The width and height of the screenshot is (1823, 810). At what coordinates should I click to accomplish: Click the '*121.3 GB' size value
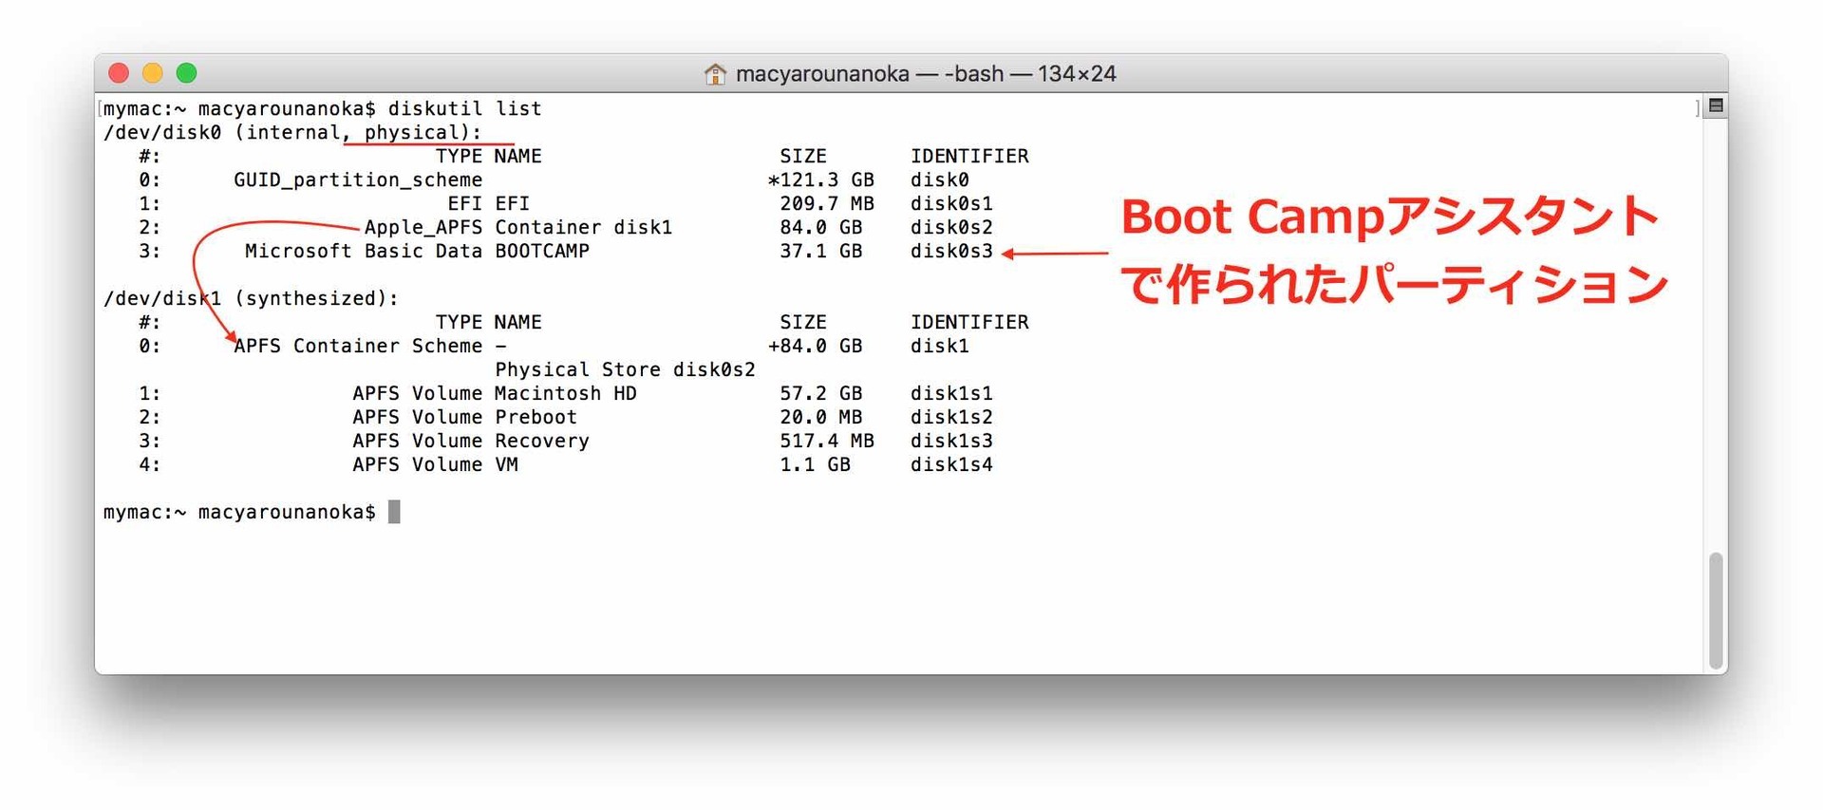(x=821, y=179)
